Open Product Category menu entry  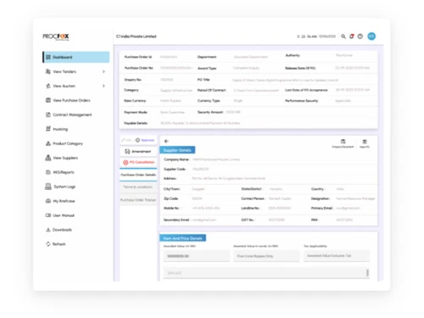point(68,143)
